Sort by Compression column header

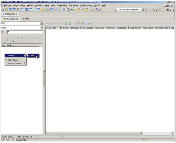122,28
